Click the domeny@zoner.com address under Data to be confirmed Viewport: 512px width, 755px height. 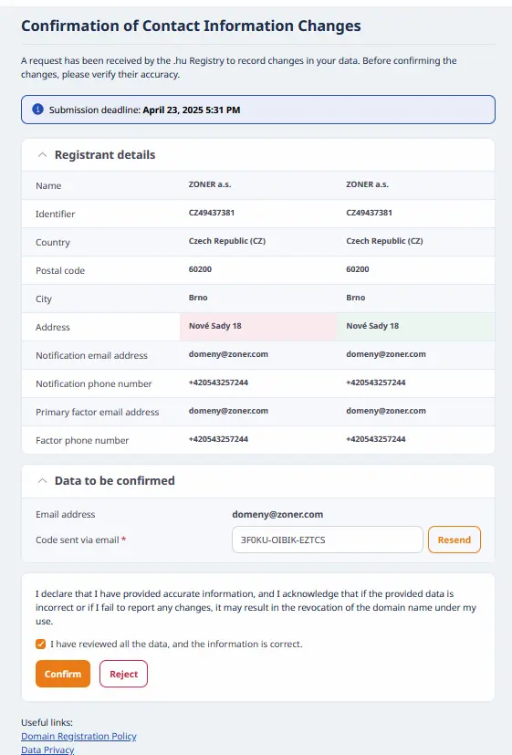click(x=277, y=514)
